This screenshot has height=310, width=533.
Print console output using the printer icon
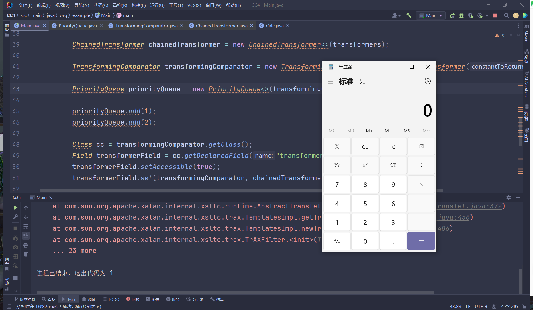point(26,246)
